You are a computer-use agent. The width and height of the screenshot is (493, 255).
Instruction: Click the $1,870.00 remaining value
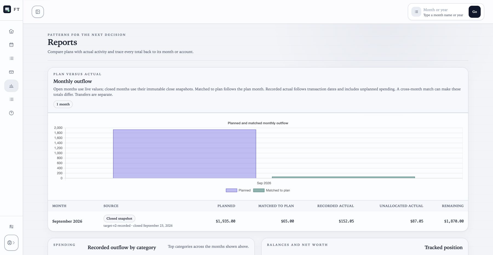pos(454,221)
